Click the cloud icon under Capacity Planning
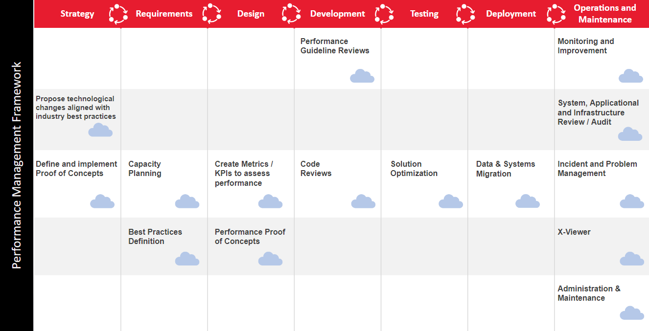The image size is (649, 331). pos(187,201)
